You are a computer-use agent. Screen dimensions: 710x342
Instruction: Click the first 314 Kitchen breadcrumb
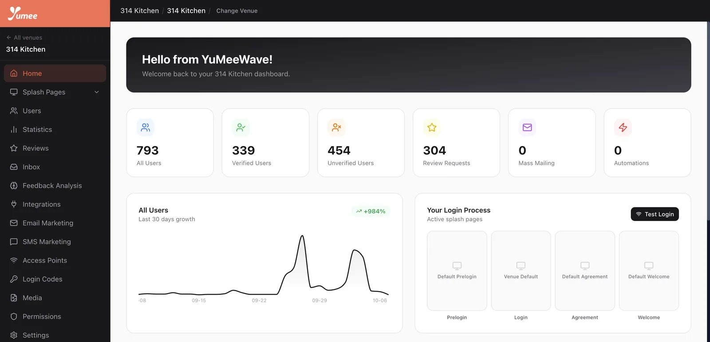pos(139,11)
